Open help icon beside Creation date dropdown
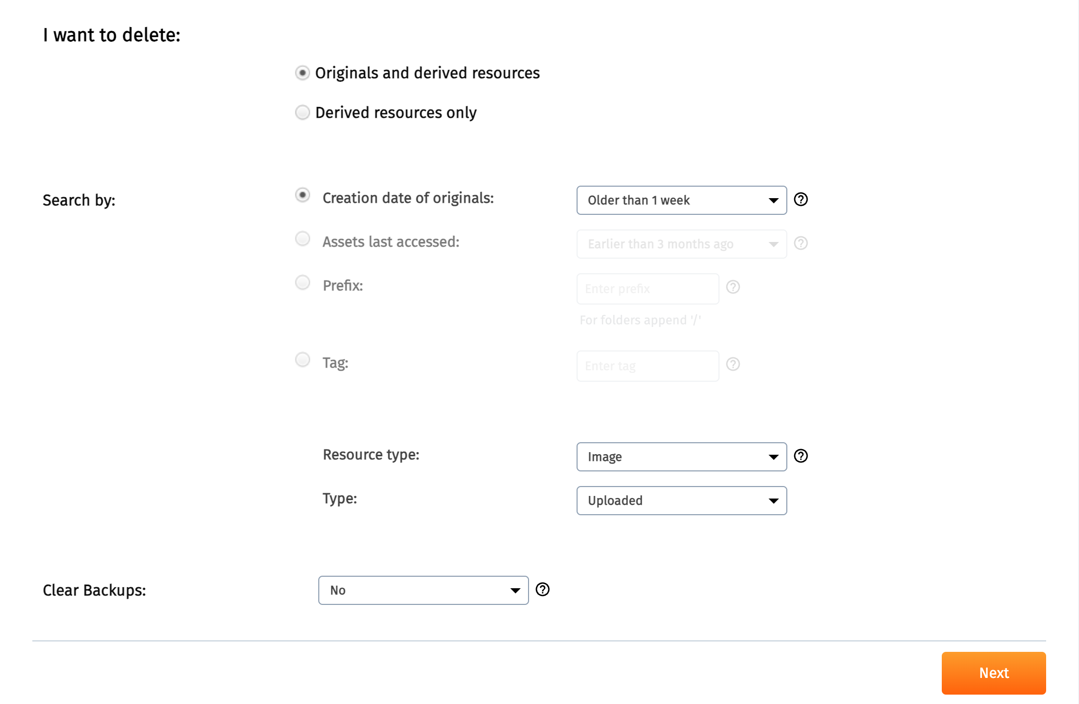This screenshot has height=704, width=1079. pyautogui.click(x=800, y=200)
